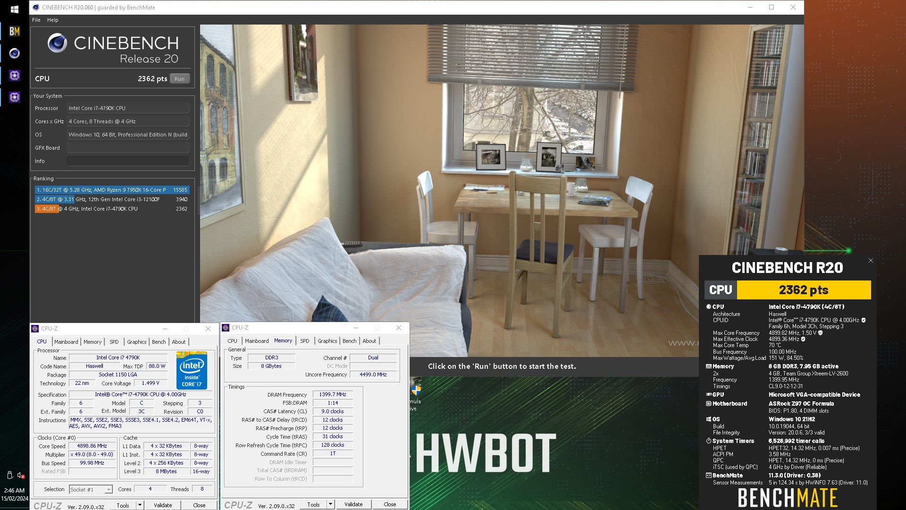Click the BenchMate BM taskbar icon
The height and width of the screenshot is (510, 906).
click(x=15, y=31)
